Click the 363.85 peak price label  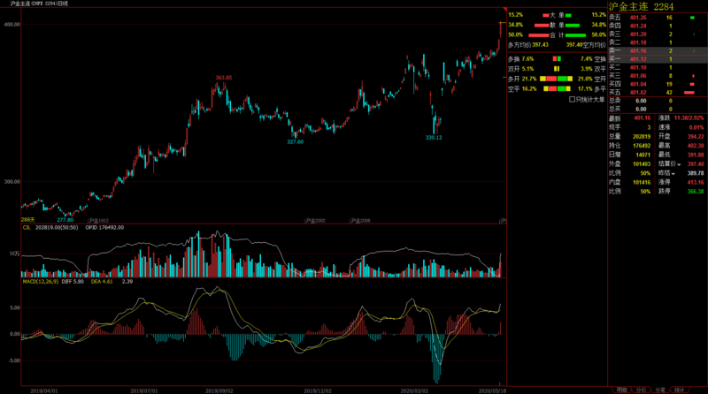pos(224,78)
